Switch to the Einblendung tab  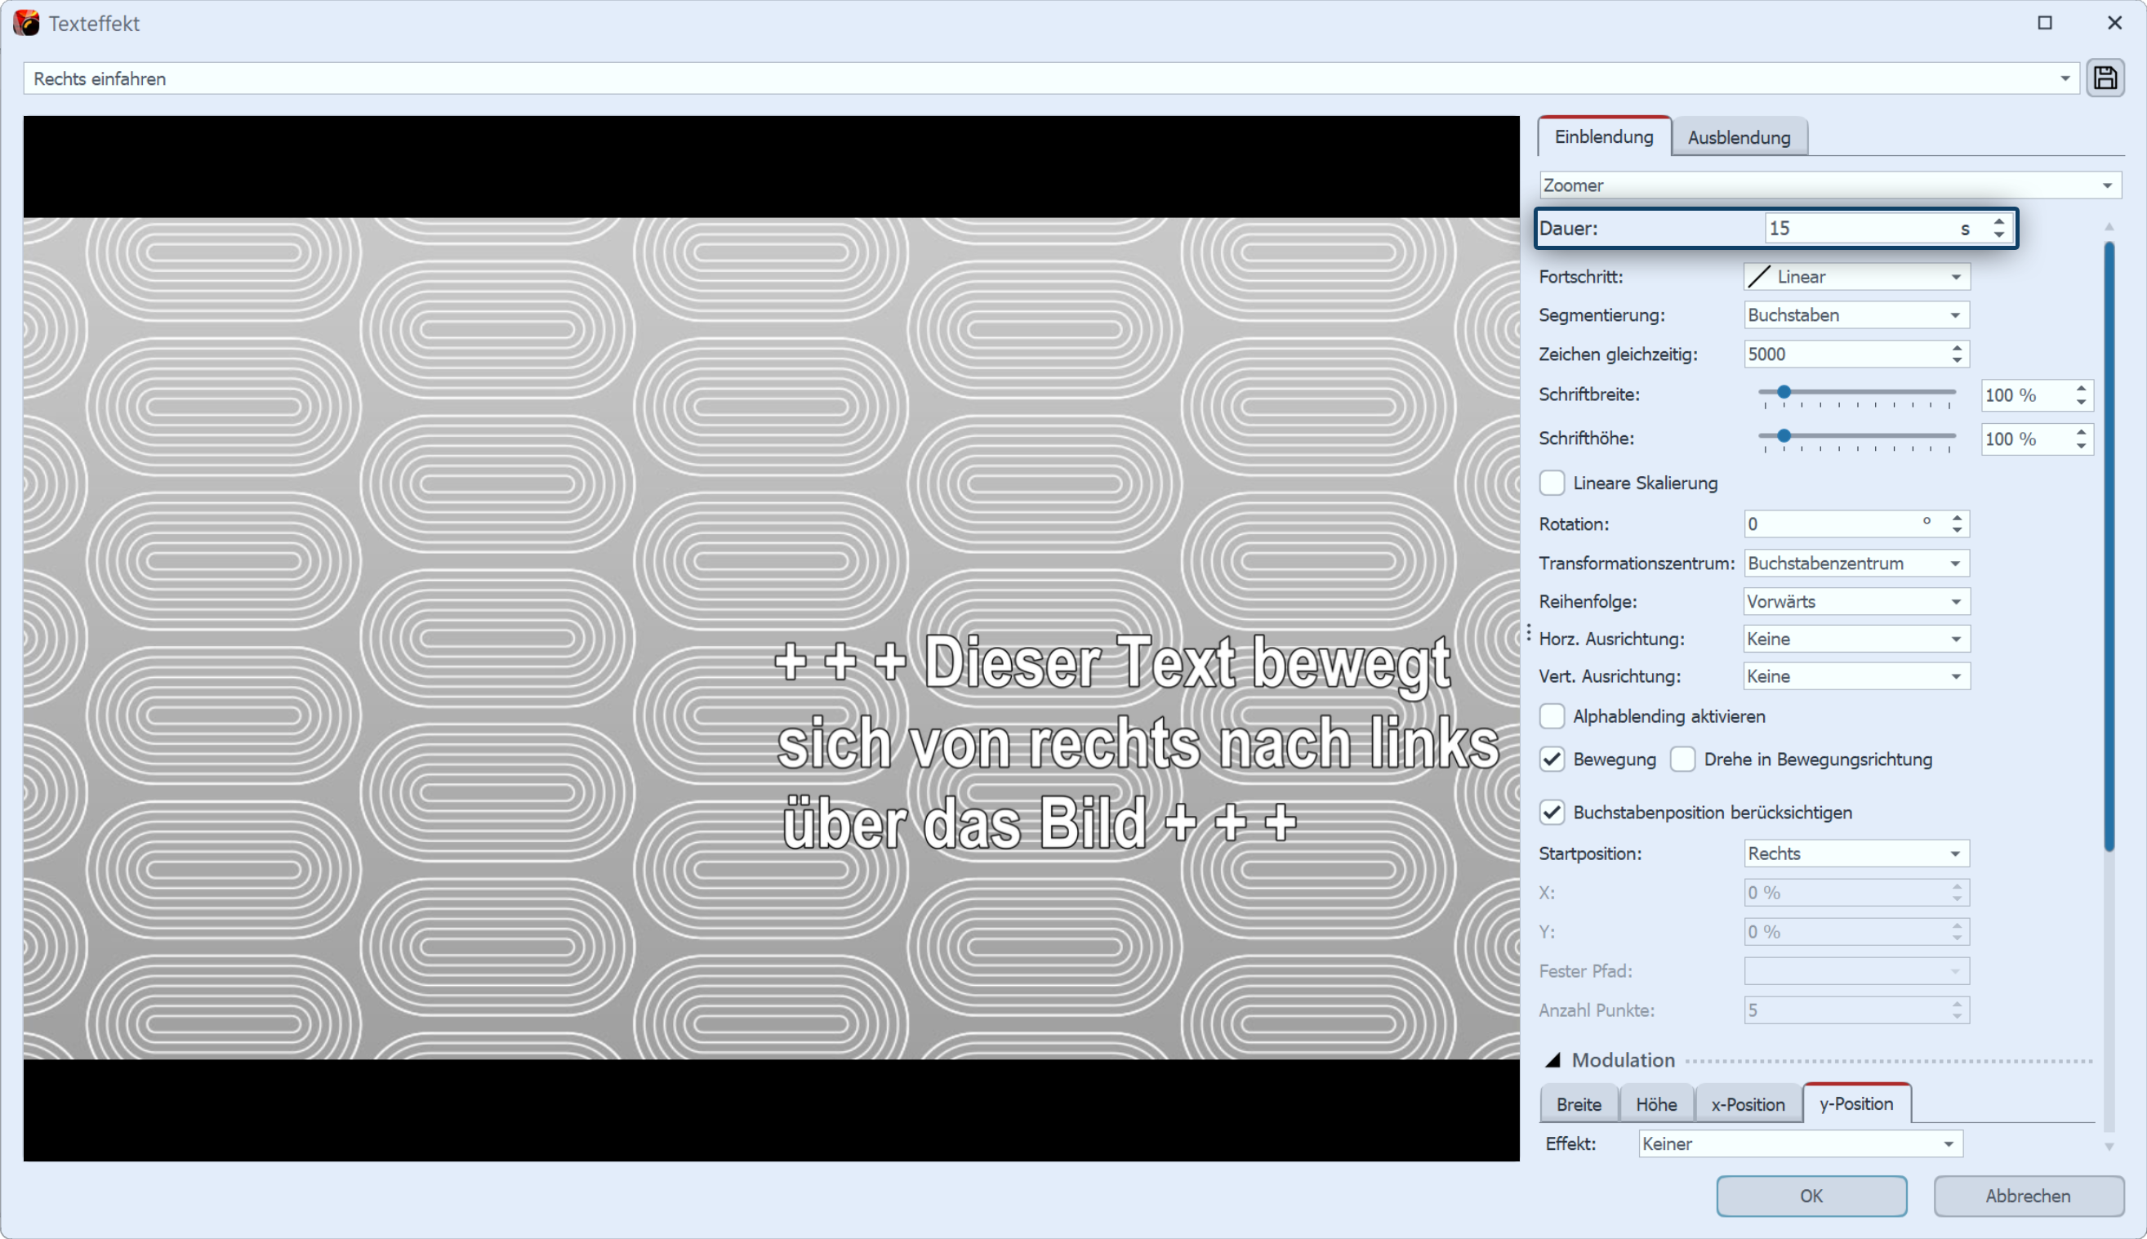coord(1605,136)
